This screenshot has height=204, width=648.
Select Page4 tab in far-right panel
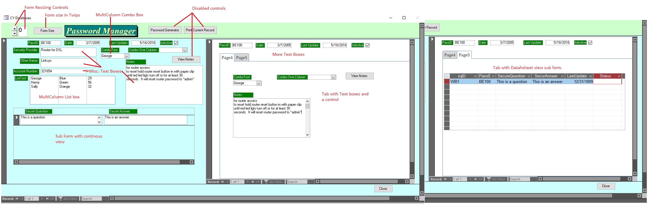450,55
